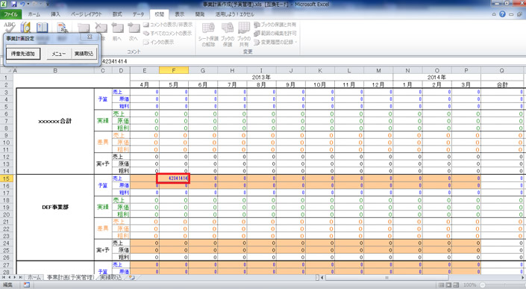Viewport: 526px width, 289px height.
Task: Click the 10月 month heading cell
Action: [x=319, y=85]
